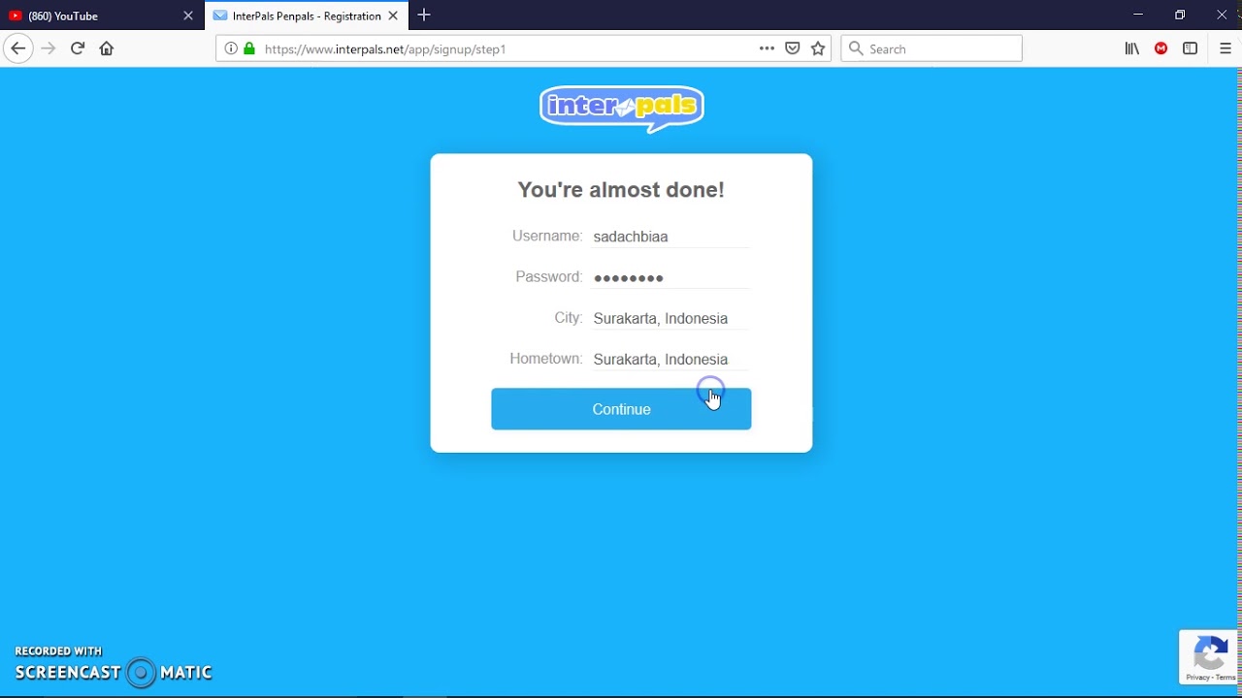
Task: Click the red extension icon in toolbar
Action: tap(1160, 48)
